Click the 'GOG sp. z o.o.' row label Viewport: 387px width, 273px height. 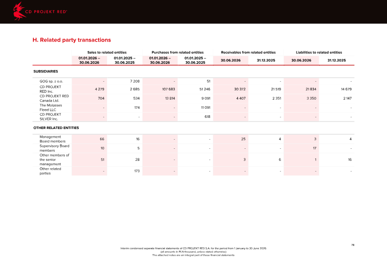(51, 81)
